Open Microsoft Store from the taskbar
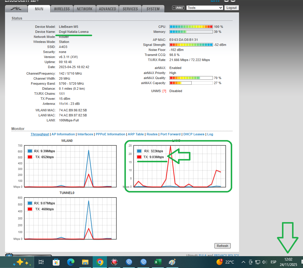 56,262
